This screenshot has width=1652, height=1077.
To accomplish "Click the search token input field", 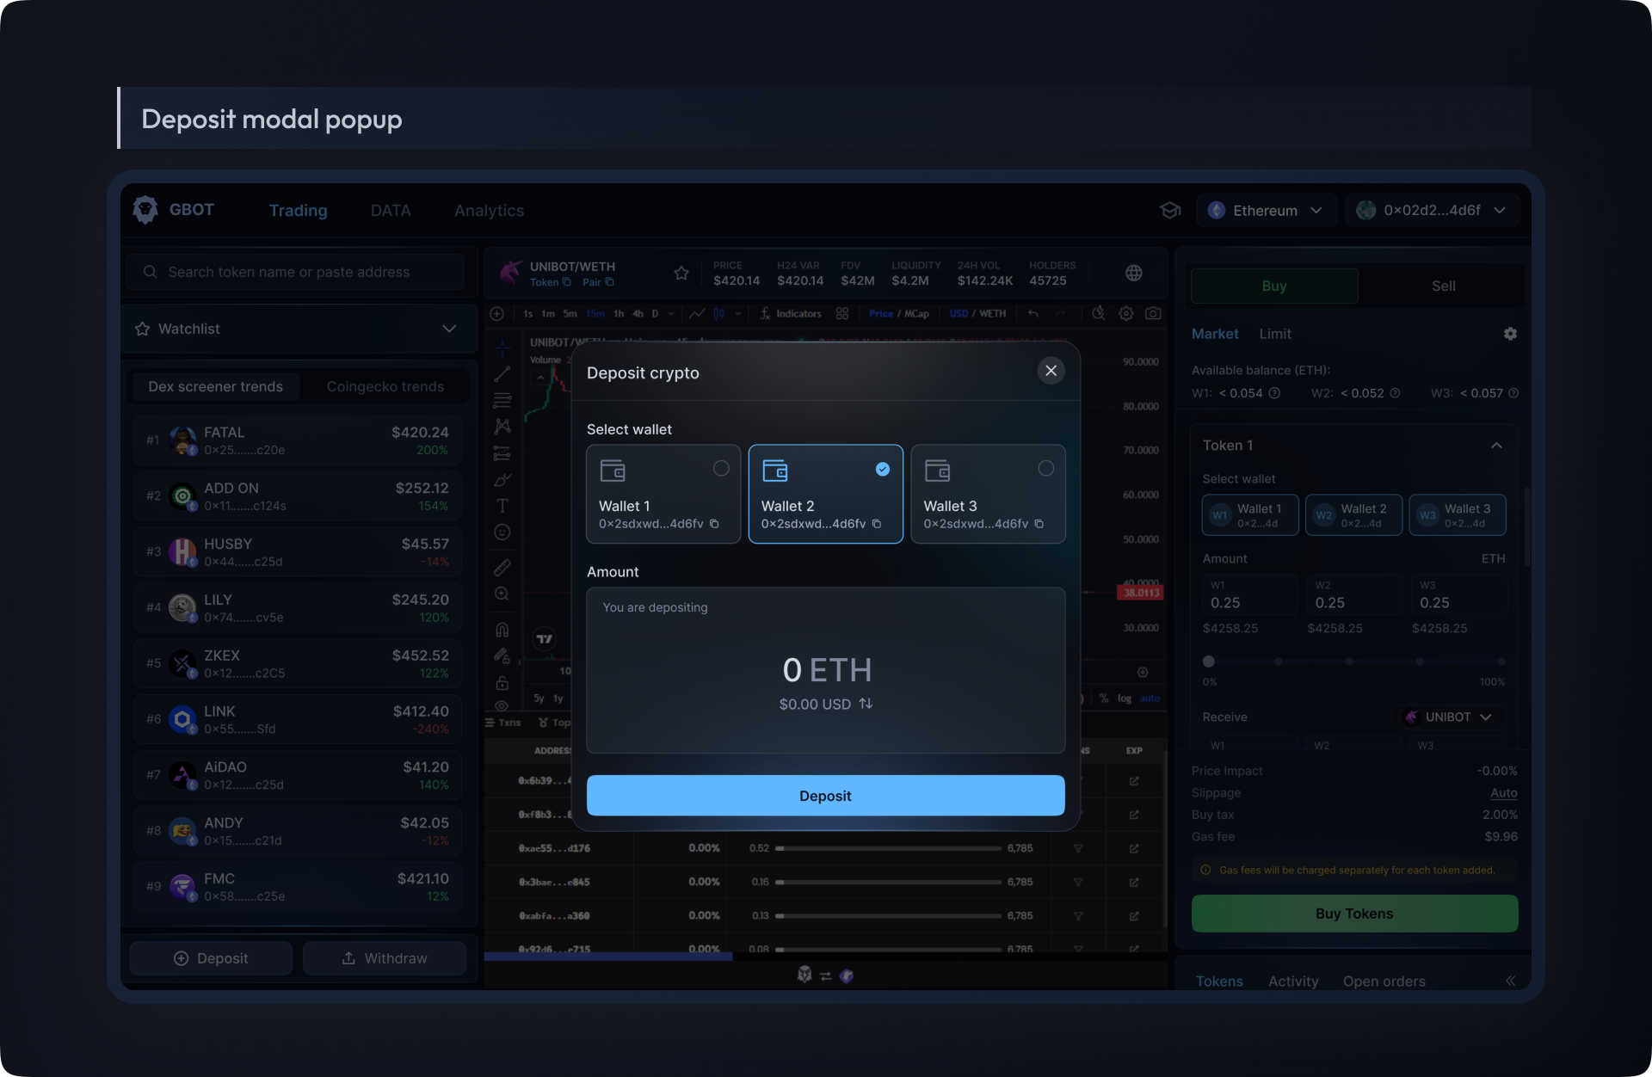I will (x=295, y=272).
